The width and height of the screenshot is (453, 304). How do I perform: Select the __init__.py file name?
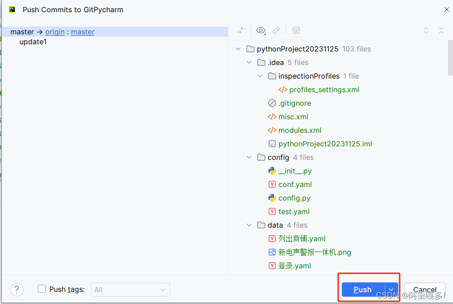(295, 171)
